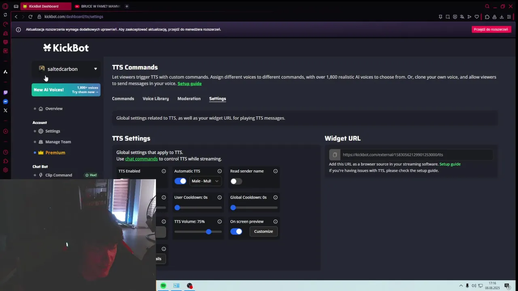
Task: Open the chat commands link
Action: point(141,159)
